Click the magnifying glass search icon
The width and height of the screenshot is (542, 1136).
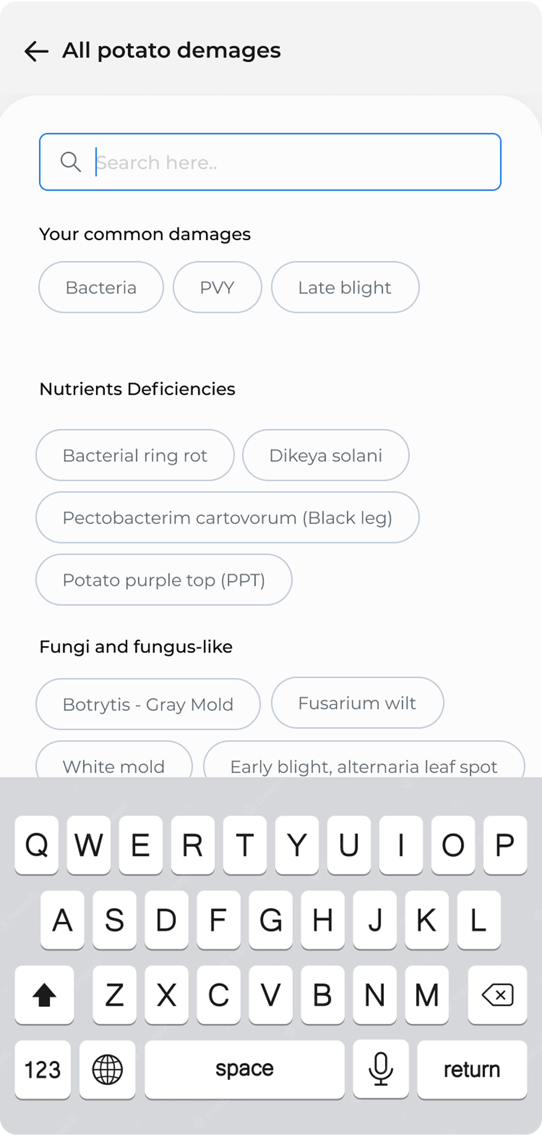coord(70,162)
